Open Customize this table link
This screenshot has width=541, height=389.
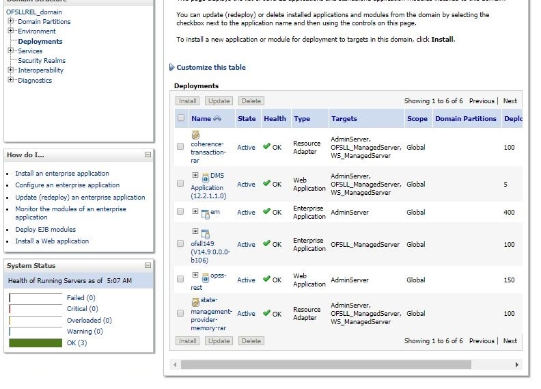coord(211,67)
